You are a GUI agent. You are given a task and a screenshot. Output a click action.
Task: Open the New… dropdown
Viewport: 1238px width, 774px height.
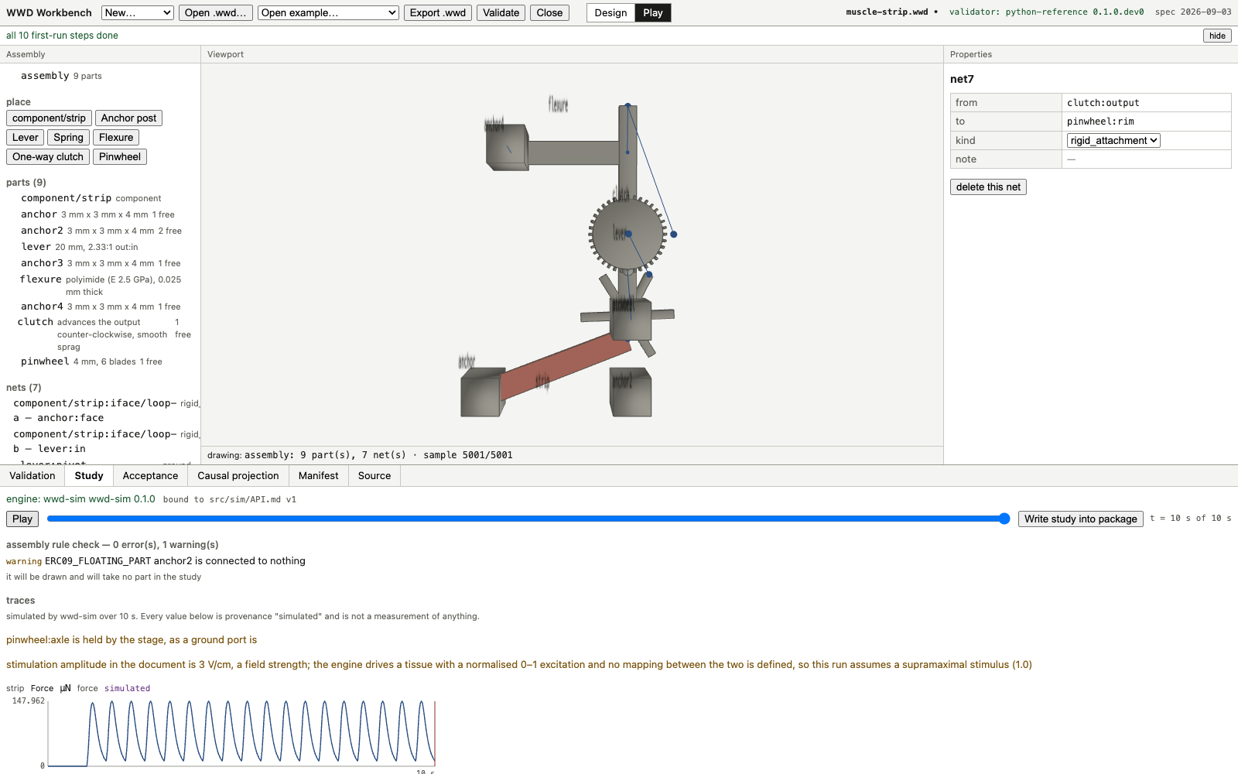(x=137, y=12)
